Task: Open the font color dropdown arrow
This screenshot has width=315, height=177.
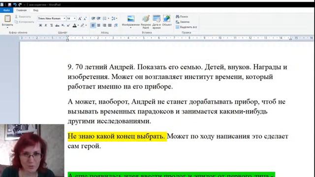Action: click(78, 25)
